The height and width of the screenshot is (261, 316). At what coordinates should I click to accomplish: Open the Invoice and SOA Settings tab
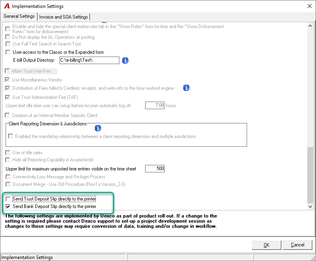63,17
